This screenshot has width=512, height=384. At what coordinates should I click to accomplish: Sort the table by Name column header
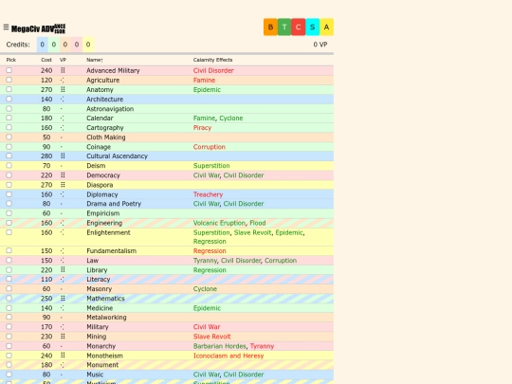95,60
